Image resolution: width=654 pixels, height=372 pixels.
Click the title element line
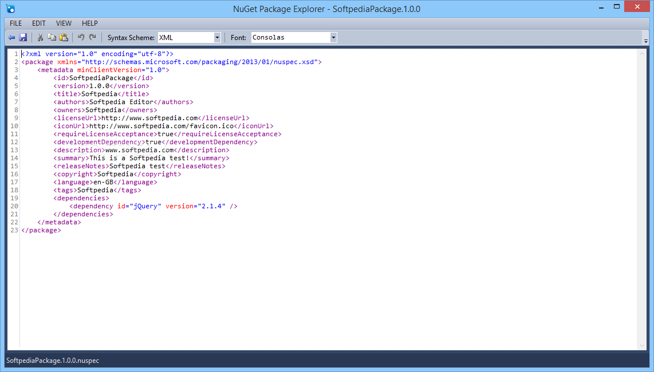tap(101, 94)
